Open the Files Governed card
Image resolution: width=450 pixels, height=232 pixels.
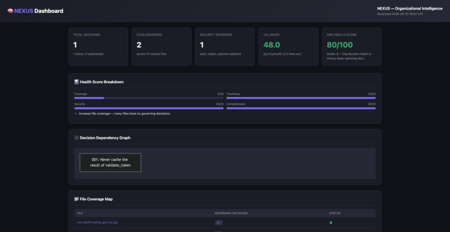click(x=161, y=46)
